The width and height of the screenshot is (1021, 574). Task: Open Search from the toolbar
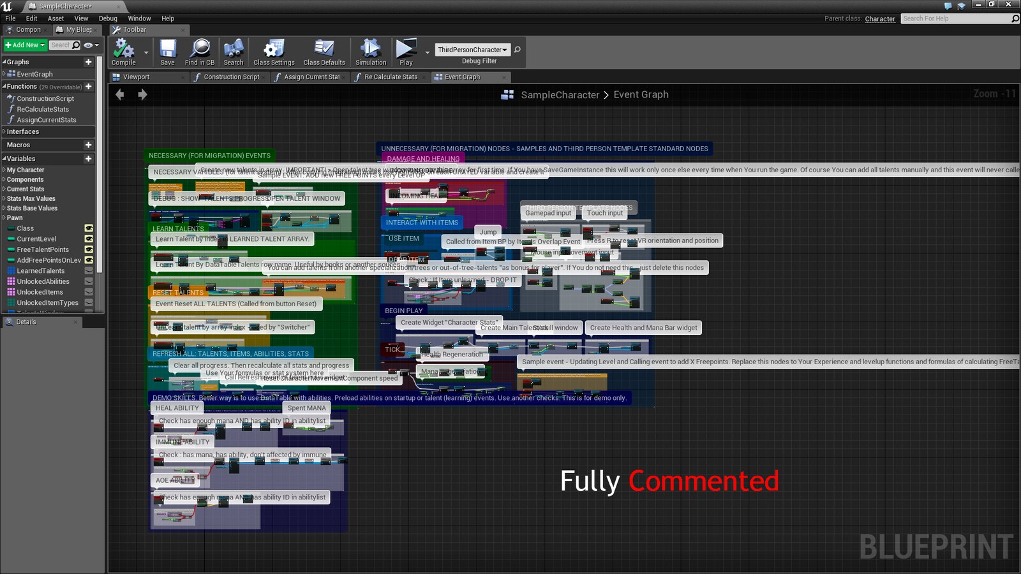click(234, 51)
